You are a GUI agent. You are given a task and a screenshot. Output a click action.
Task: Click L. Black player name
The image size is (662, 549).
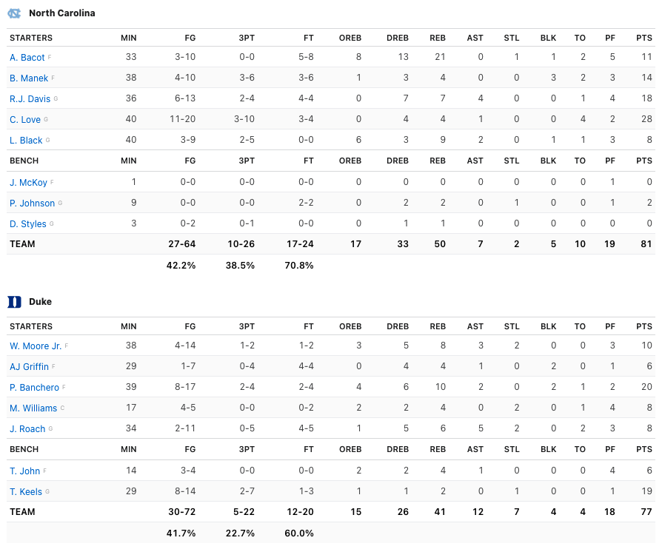click(x=26, y=141)
